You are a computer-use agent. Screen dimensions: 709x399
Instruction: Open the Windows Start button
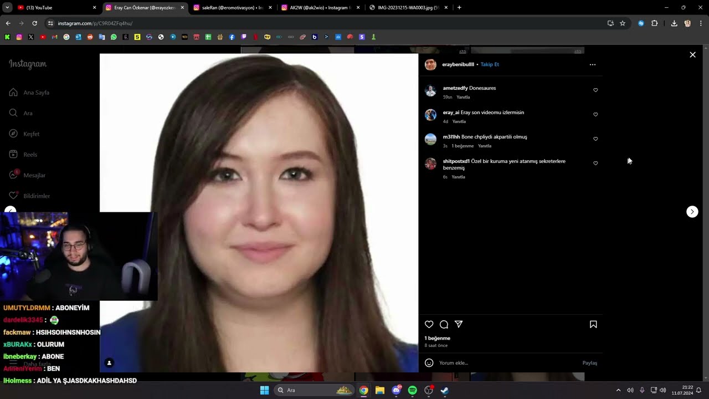point(264,390)
